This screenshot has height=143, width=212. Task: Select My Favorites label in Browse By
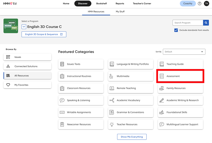click(21, 85)
